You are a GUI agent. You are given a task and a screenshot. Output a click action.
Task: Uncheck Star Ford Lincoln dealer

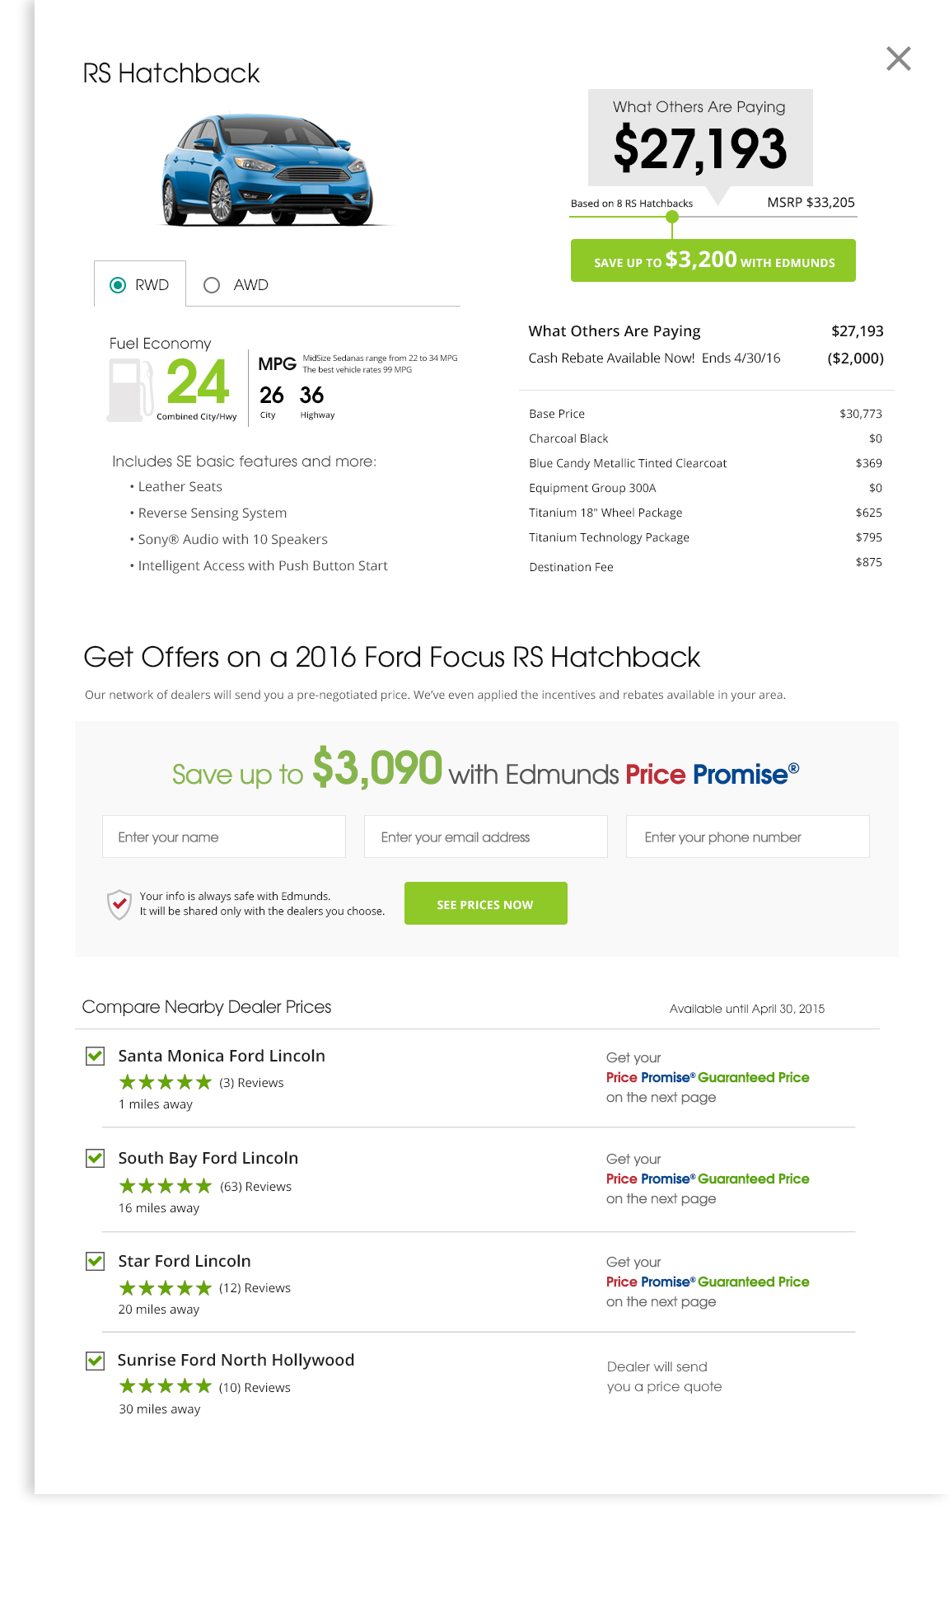click(96, 1261)
